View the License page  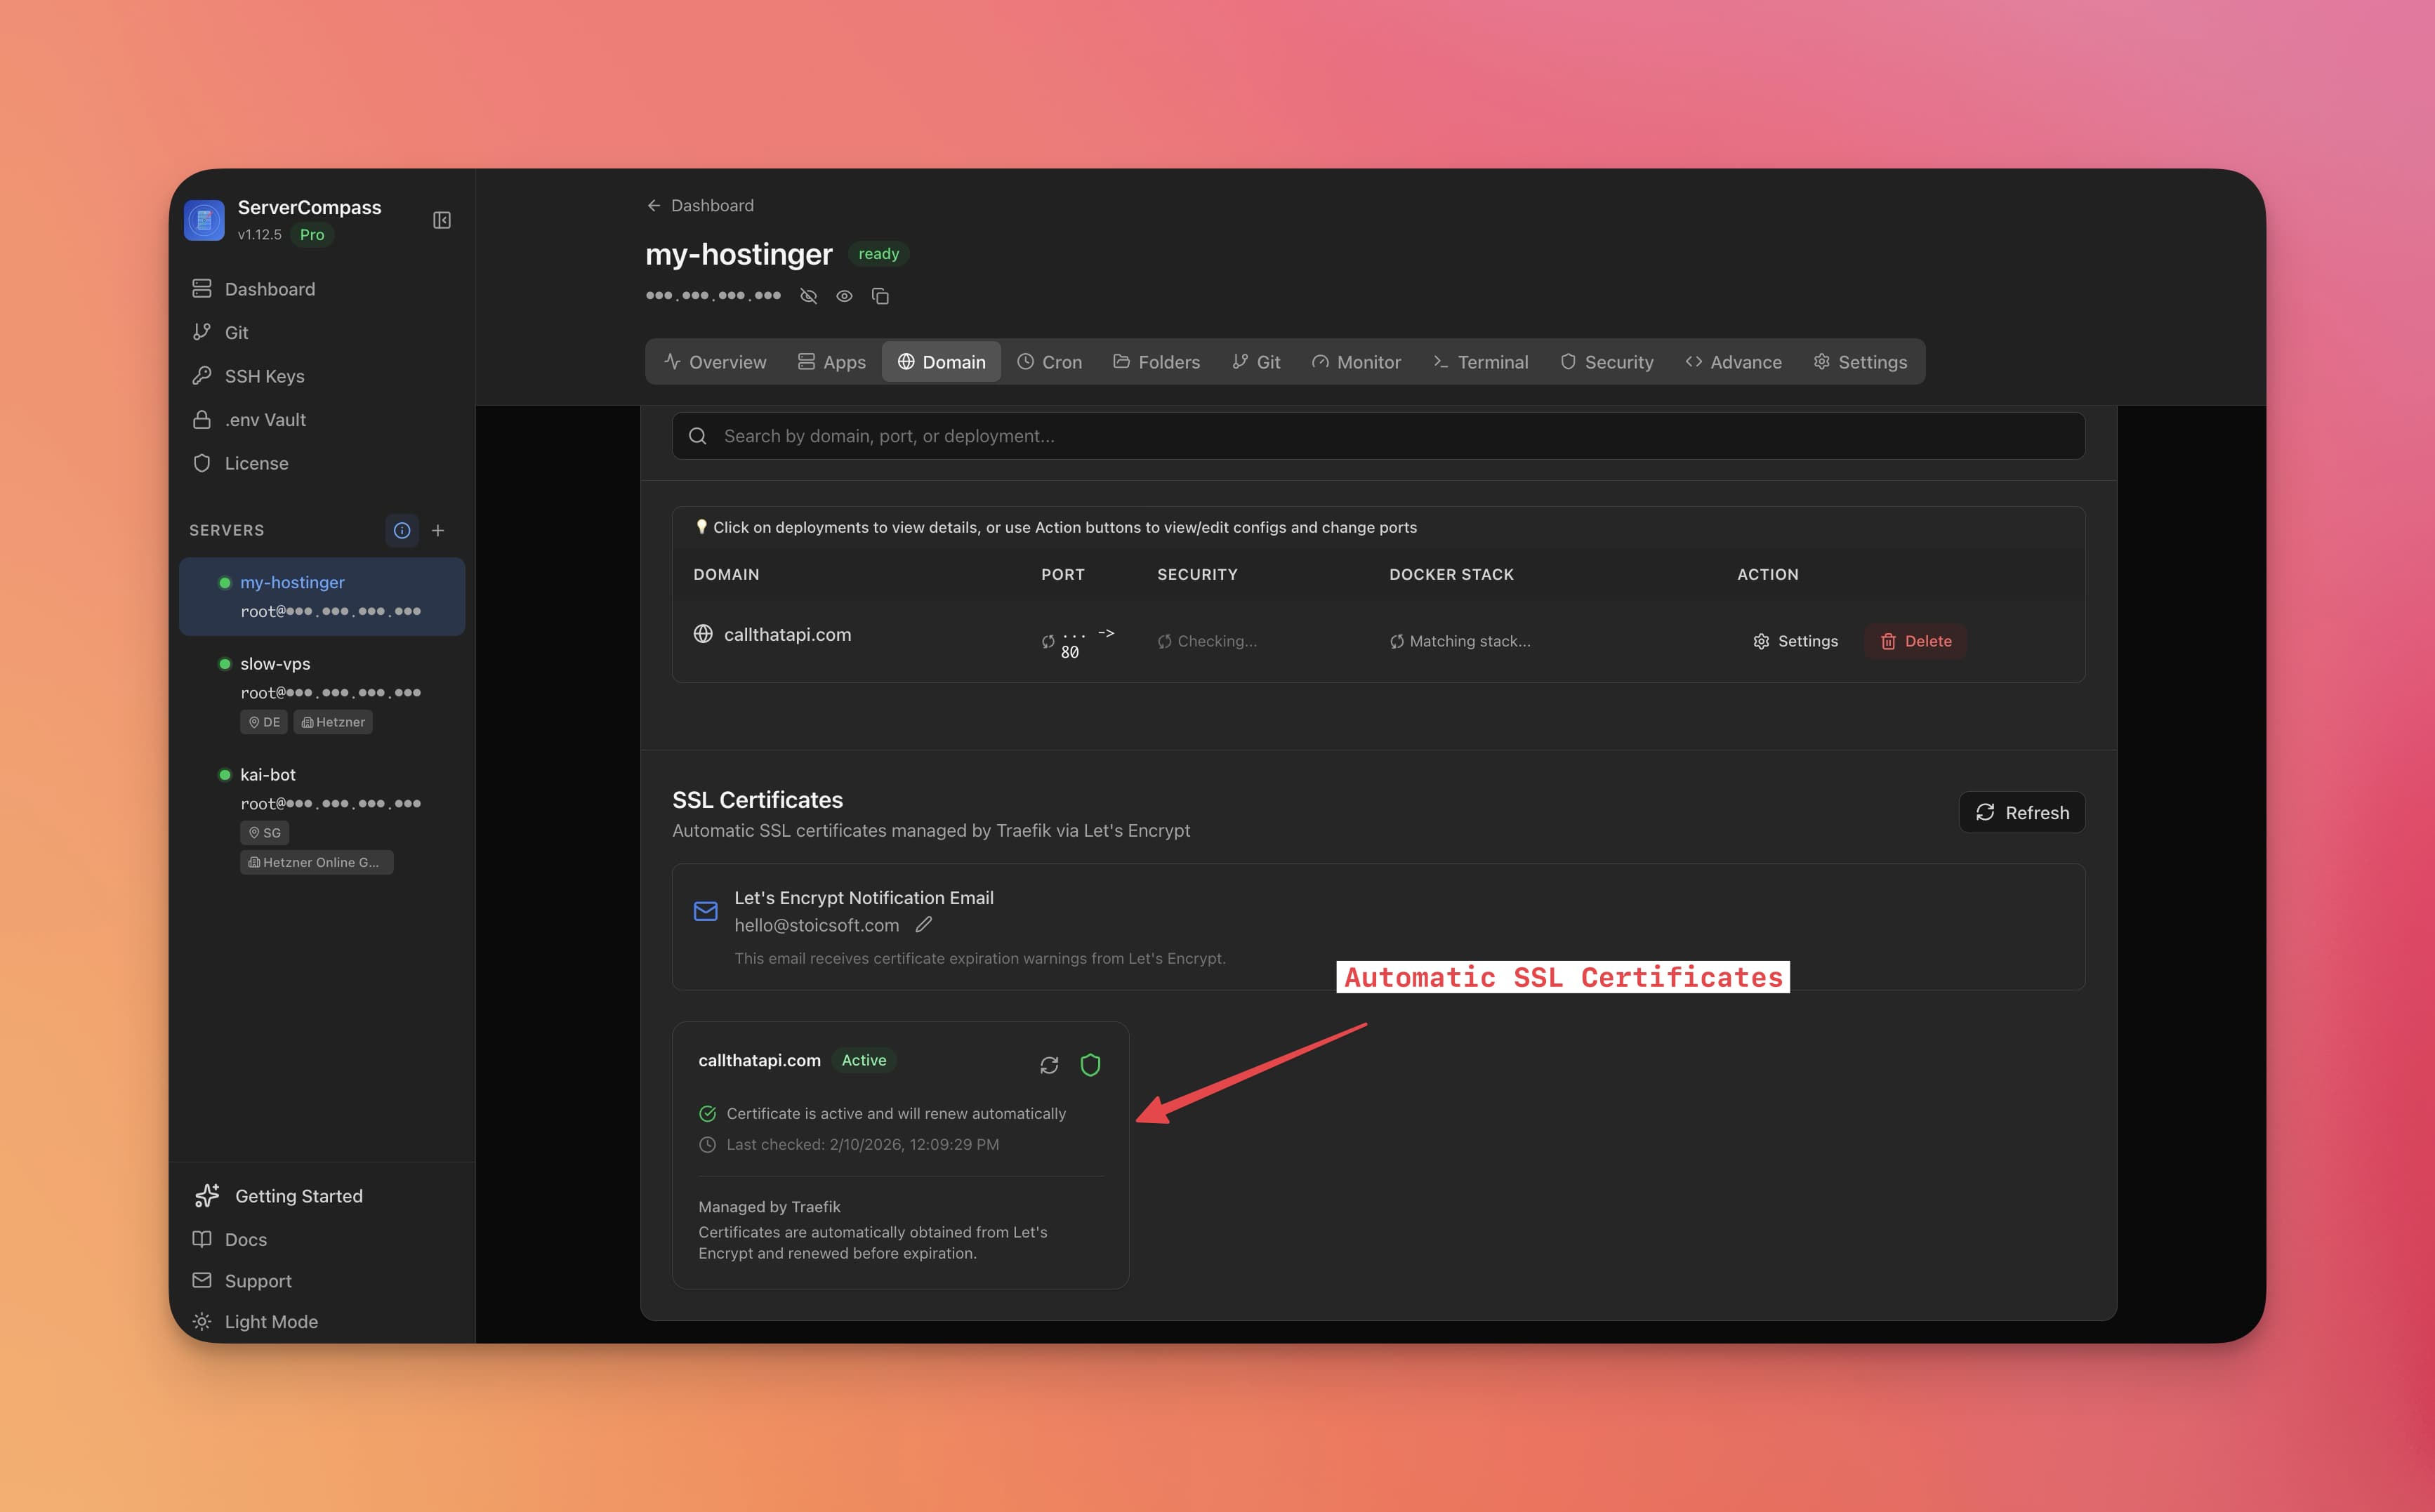pos(257,463)
